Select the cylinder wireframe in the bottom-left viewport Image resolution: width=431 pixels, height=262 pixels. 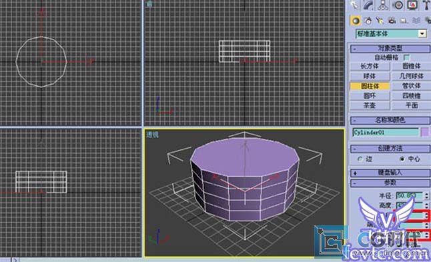tap(41, 182)
